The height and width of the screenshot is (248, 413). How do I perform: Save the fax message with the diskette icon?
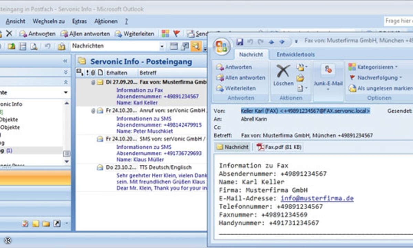(240, 42)
